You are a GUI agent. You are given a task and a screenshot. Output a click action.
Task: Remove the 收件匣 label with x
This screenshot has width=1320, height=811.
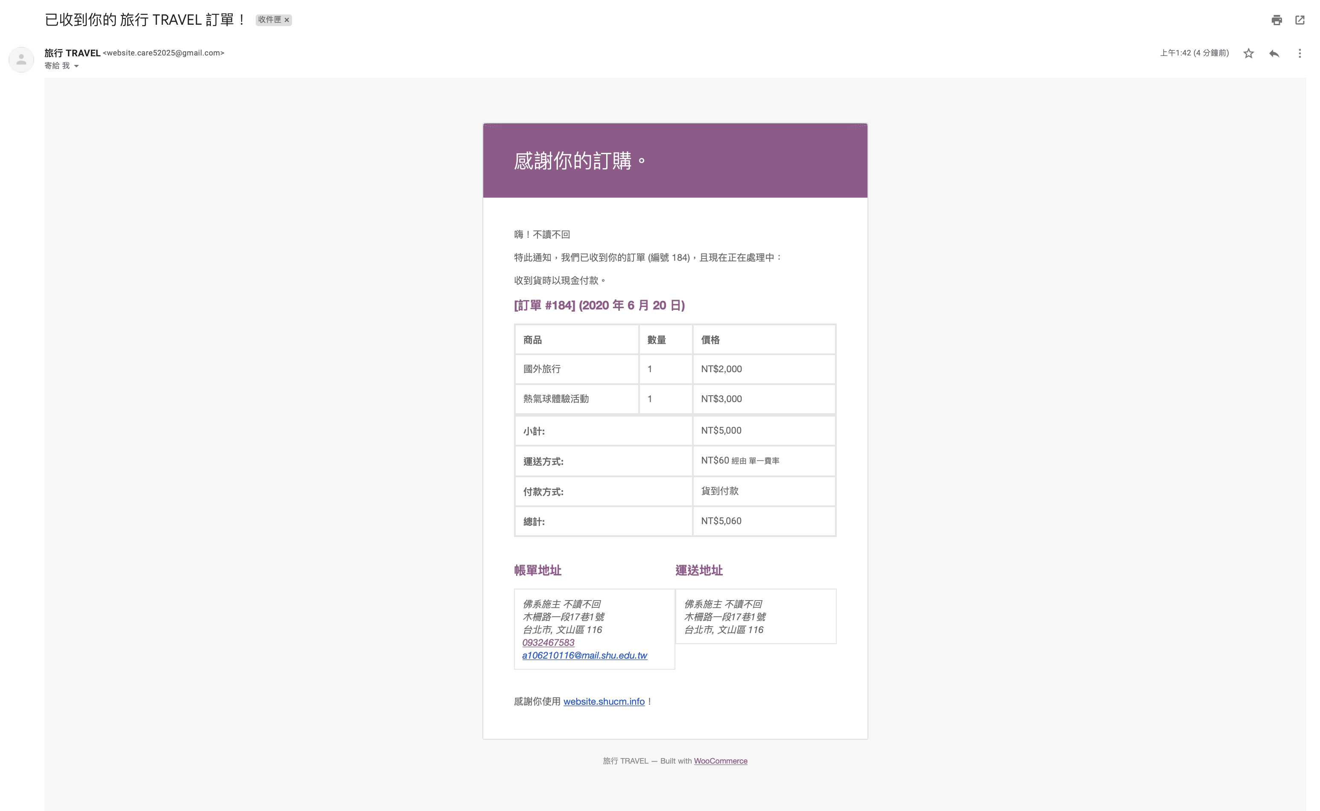pos(287,20)
